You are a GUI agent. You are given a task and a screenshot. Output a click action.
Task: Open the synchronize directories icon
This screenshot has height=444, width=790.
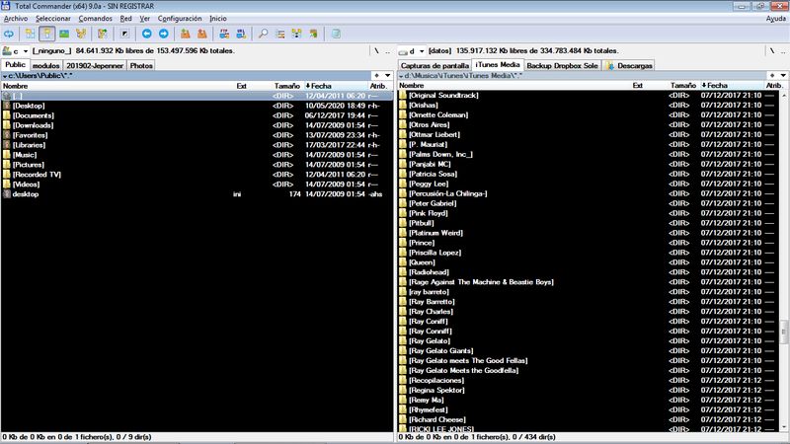tap(297, 34)
